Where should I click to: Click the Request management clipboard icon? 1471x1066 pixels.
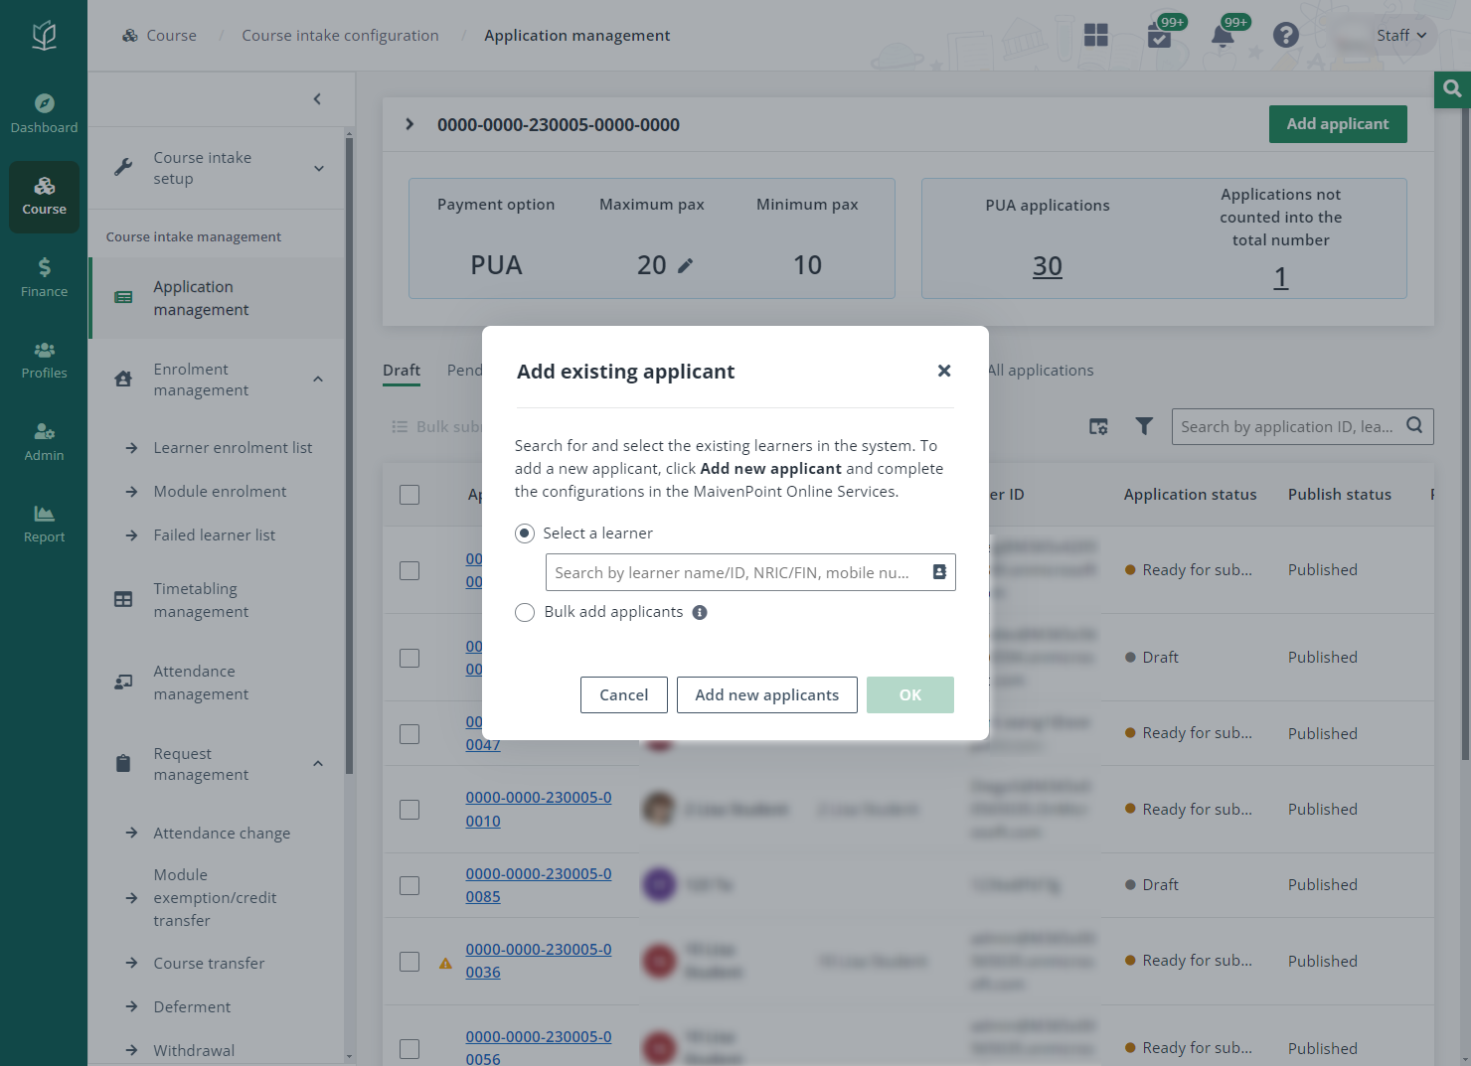coord(123,764)
